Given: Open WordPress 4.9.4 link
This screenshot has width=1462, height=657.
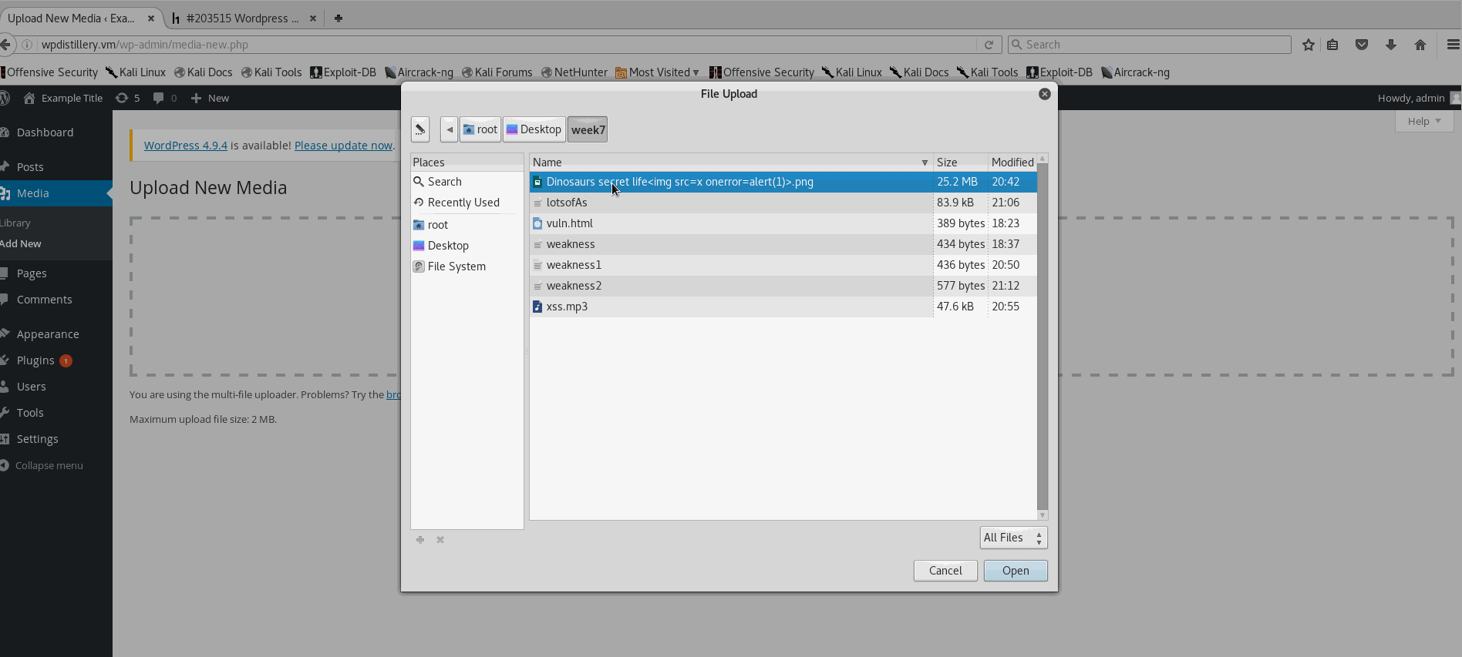Looking at the screenshot, I should point(186,146).
